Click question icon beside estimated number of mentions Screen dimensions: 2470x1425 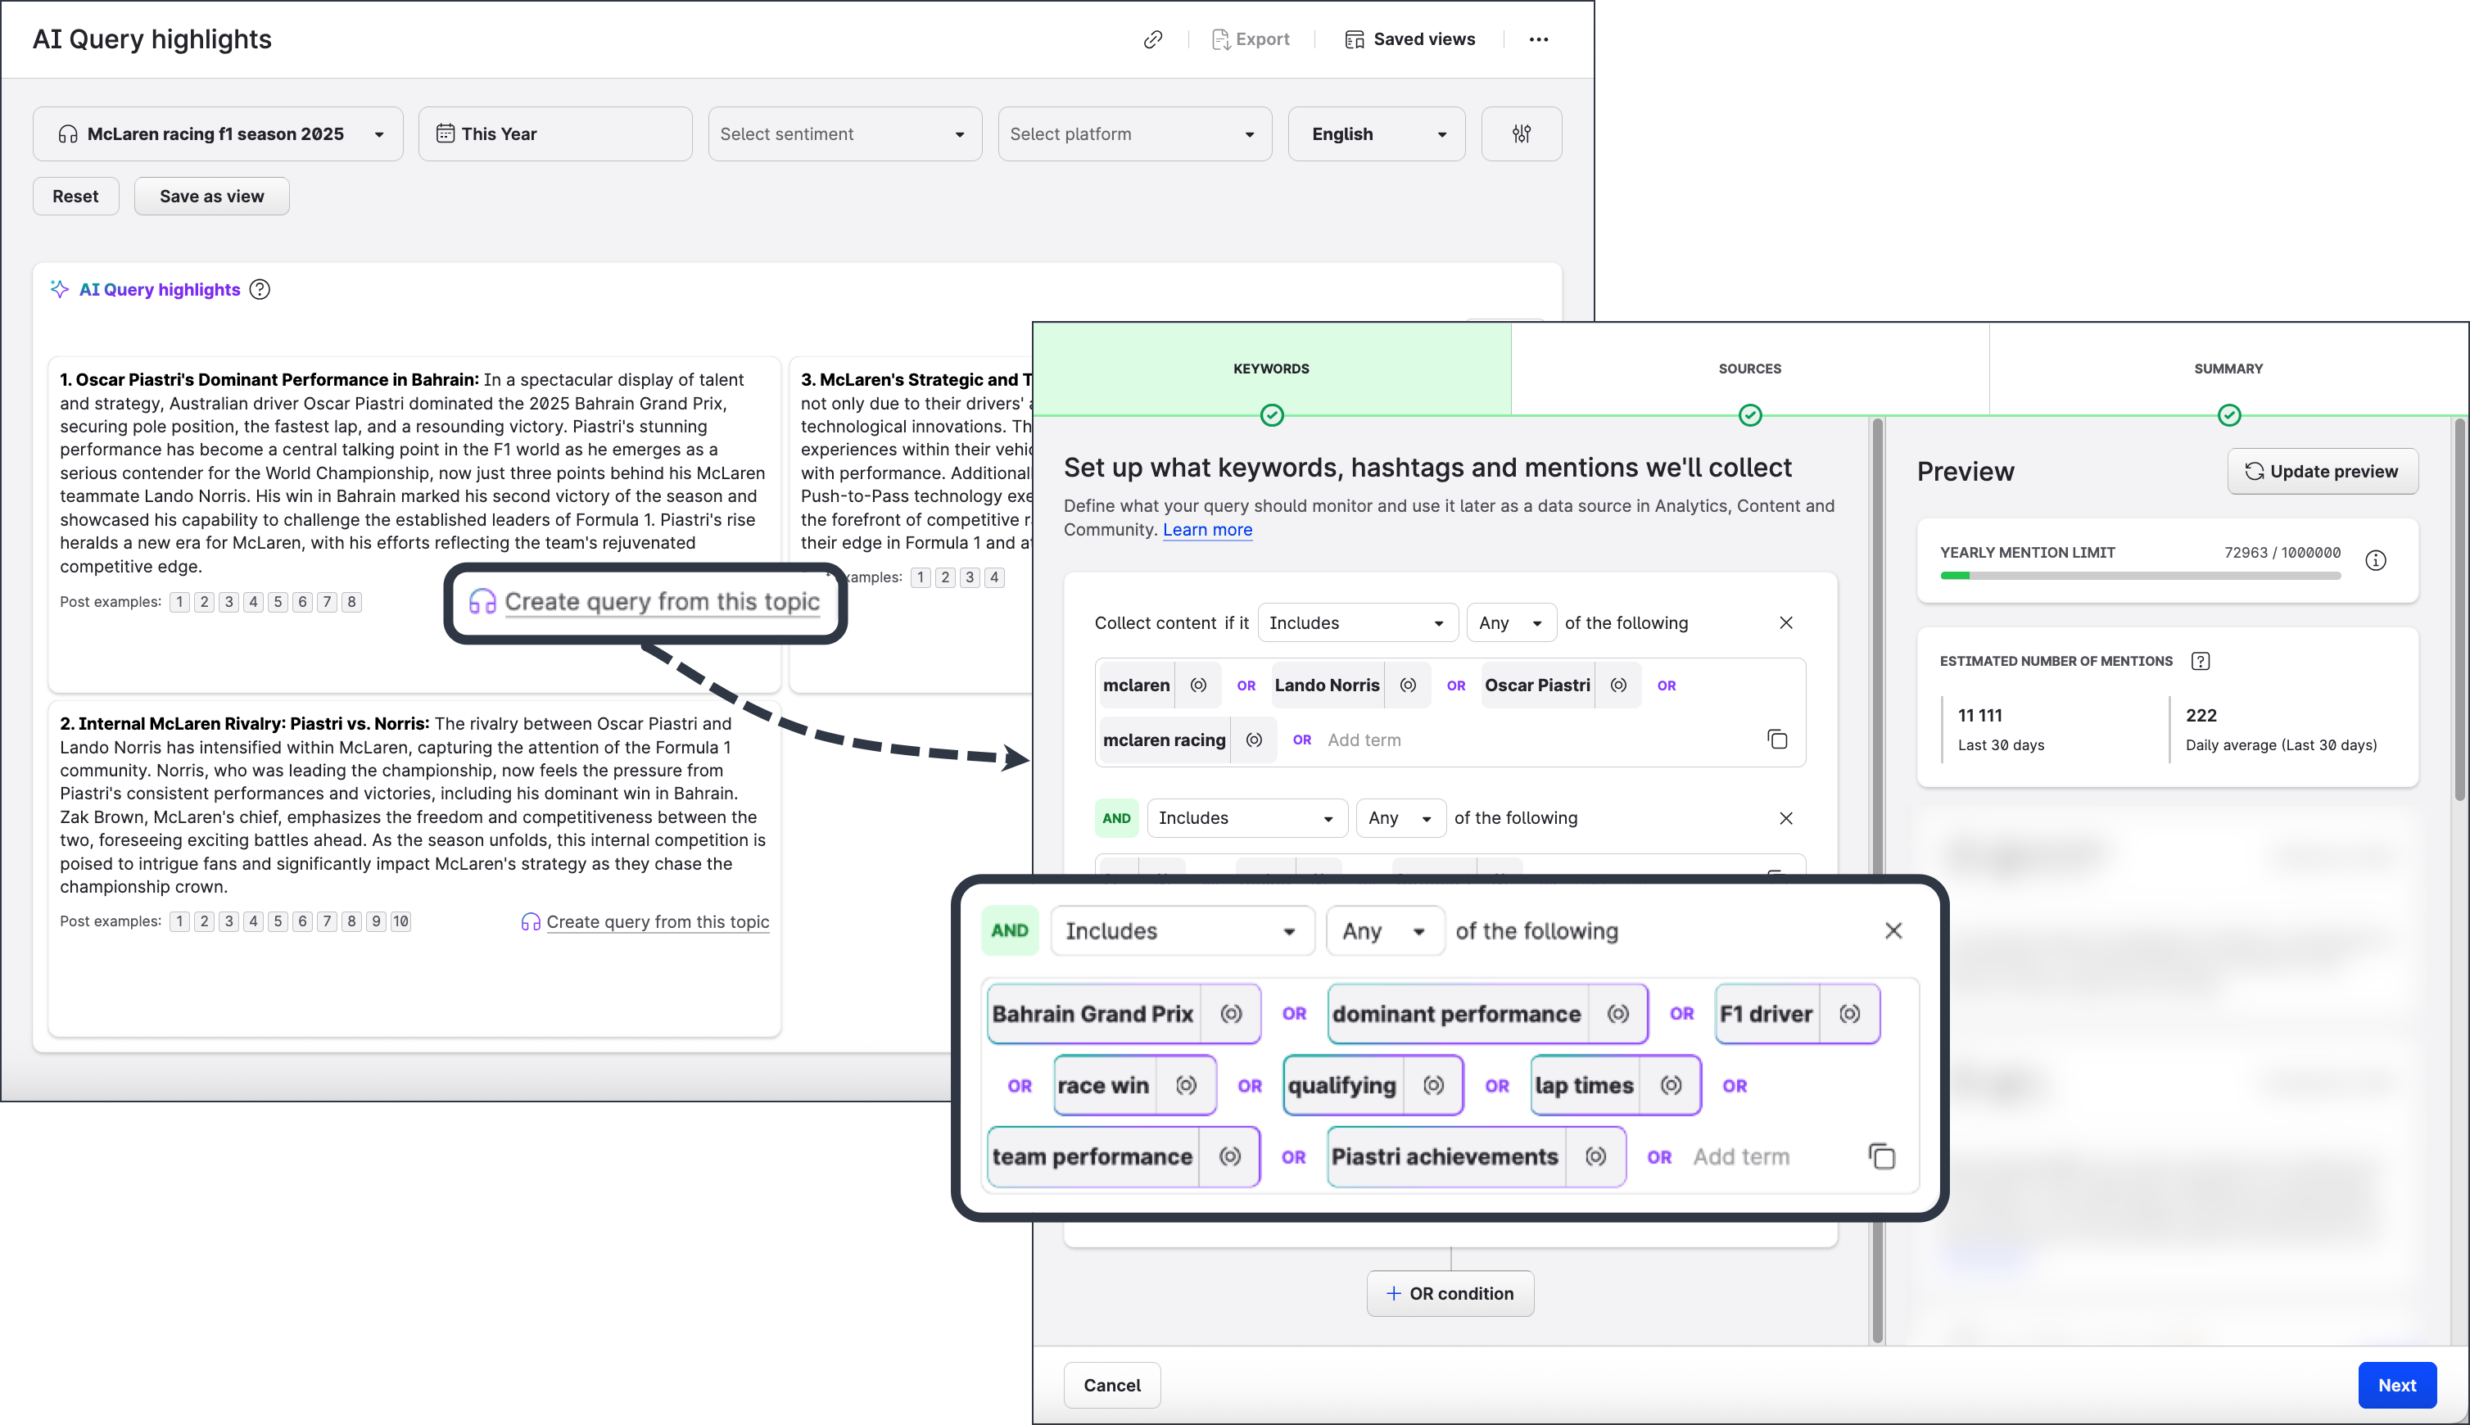2200,662
